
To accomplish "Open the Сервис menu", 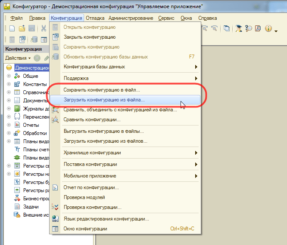I will [x=166, y=18].
